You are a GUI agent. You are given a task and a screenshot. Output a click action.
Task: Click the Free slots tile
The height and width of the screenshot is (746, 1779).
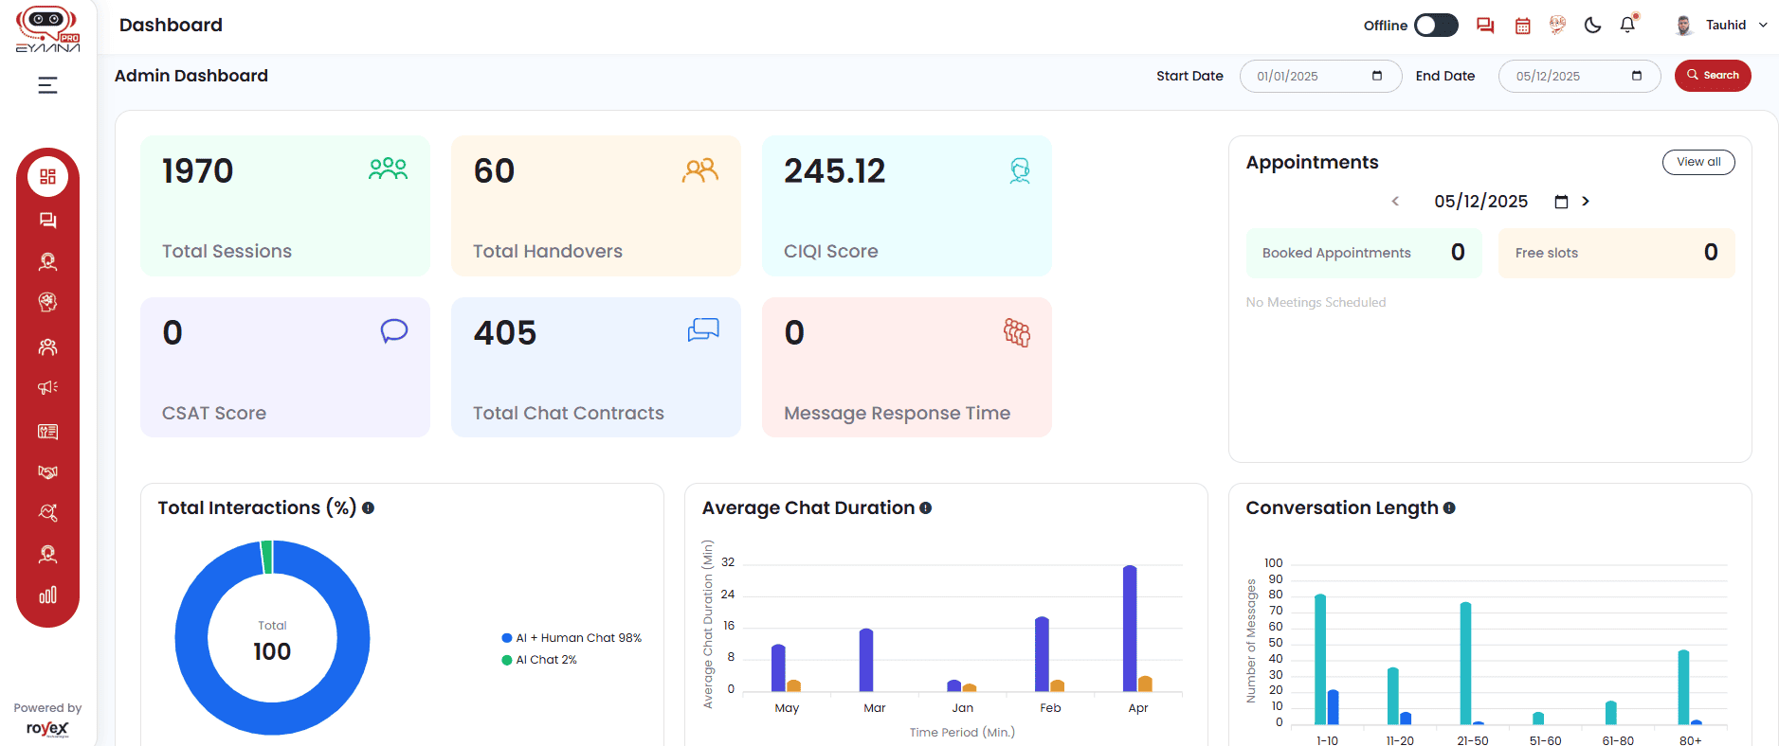(x=1616, y=253)
